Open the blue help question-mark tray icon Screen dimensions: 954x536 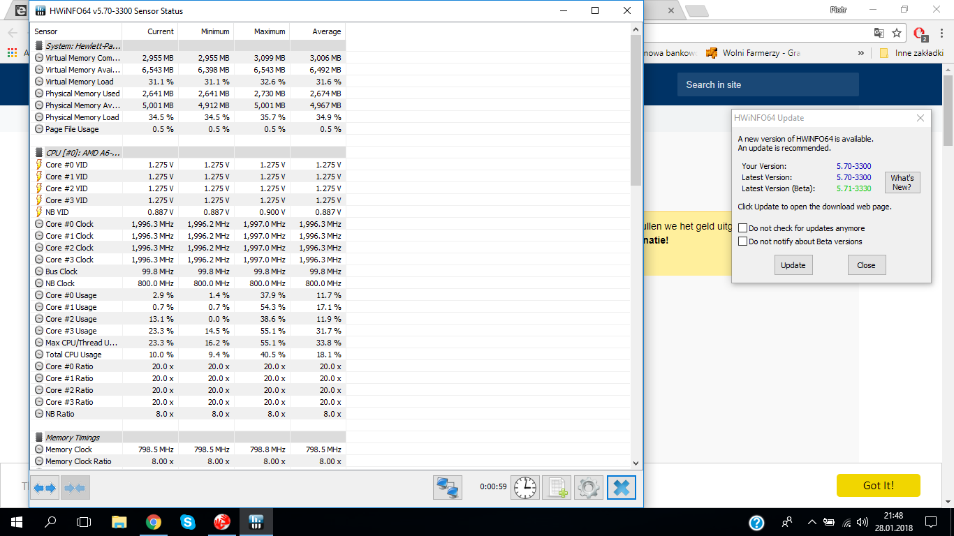coord(756,522)
